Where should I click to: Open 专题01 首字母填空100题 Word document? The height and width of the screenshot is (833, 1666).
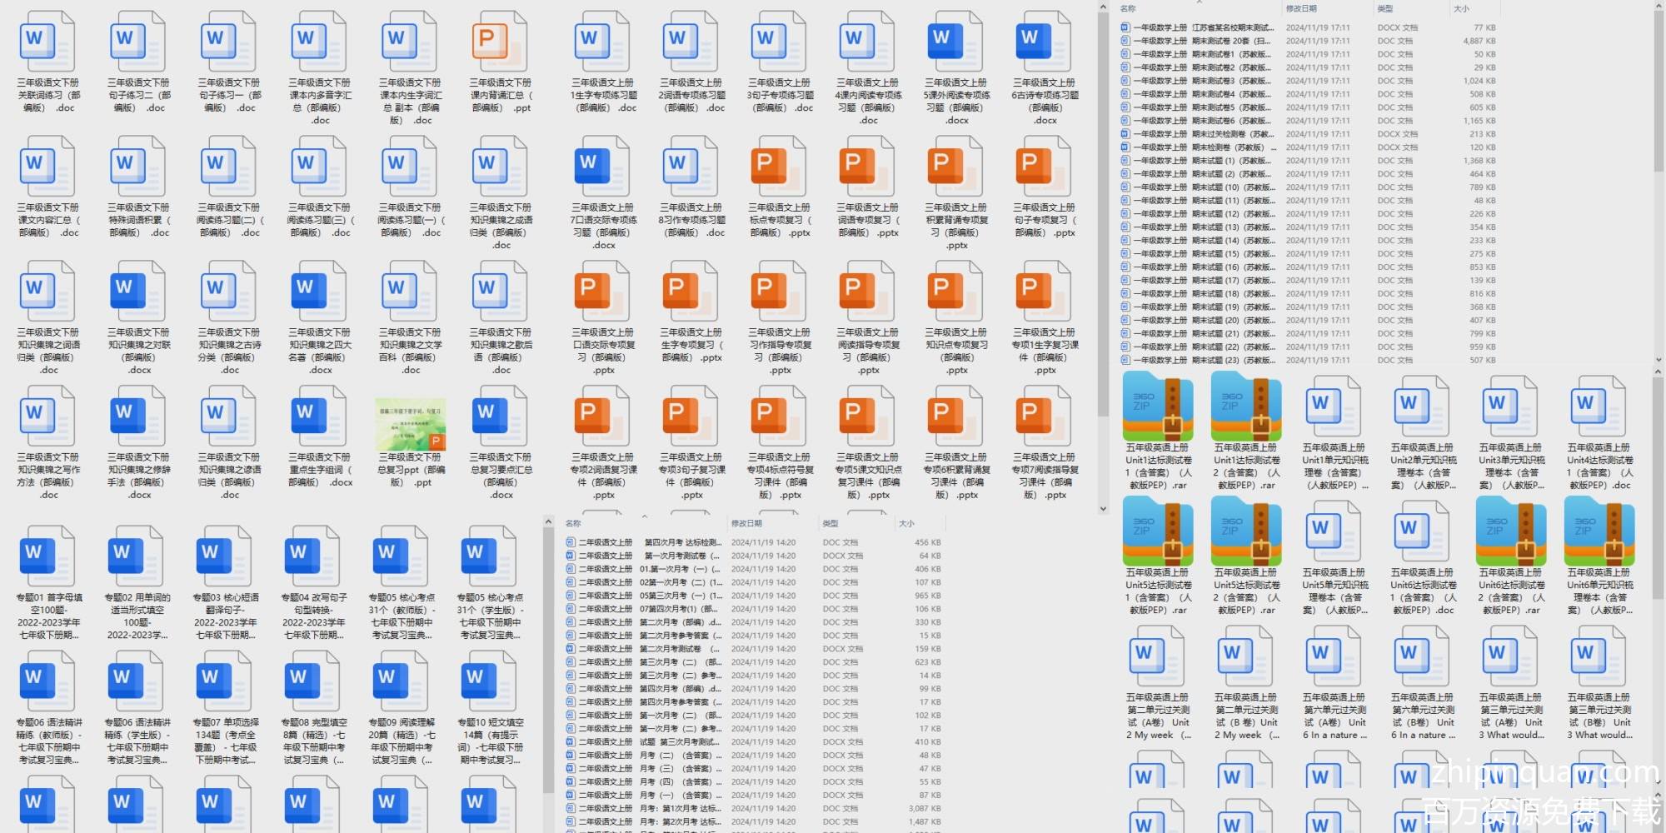pos(47,556)
